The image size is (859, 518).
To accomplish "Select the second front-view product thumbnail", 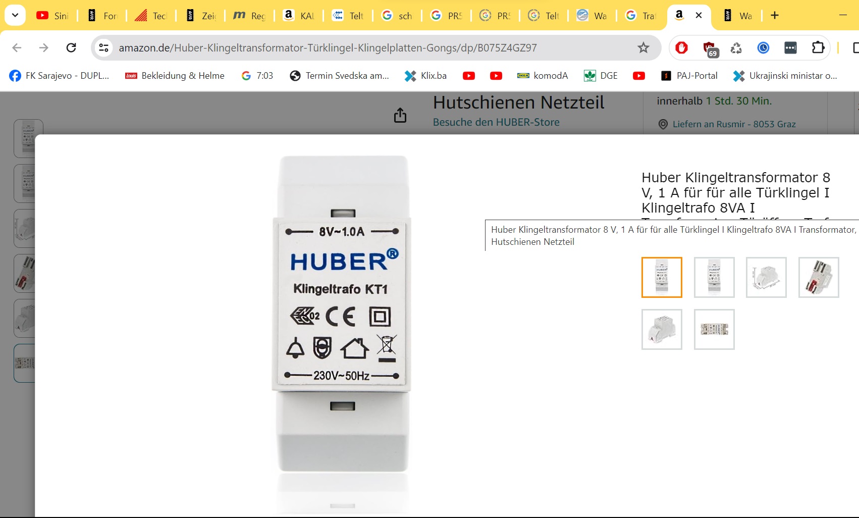I will pyautogui.click(x=714, y=277).
